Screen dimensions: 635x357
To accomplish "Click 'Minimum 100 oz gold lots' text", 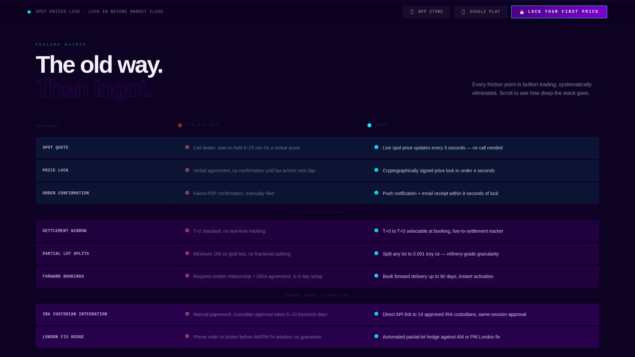I will pyautogui.click(x=242, y=254).
